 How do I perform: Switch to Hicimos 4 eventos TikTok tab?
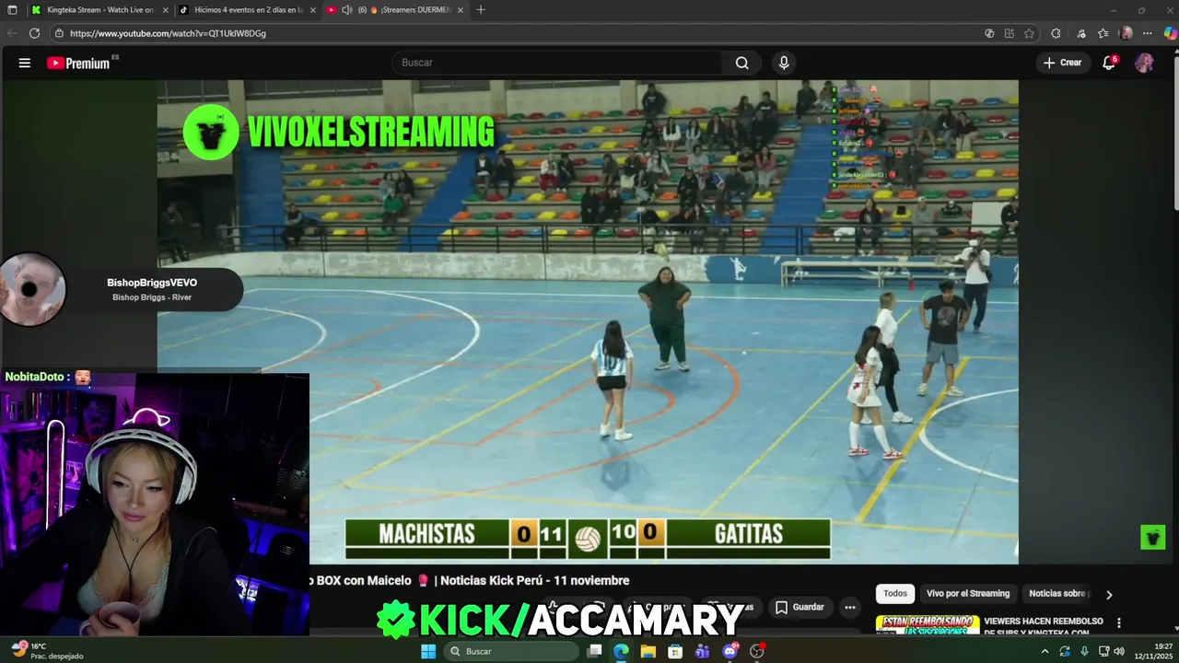[x=247, y=10]
